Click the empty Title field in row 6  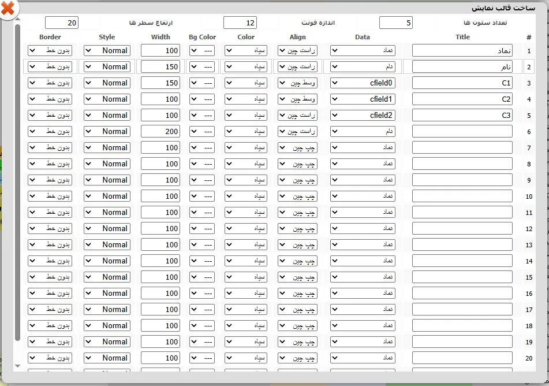tap(462, 132)
